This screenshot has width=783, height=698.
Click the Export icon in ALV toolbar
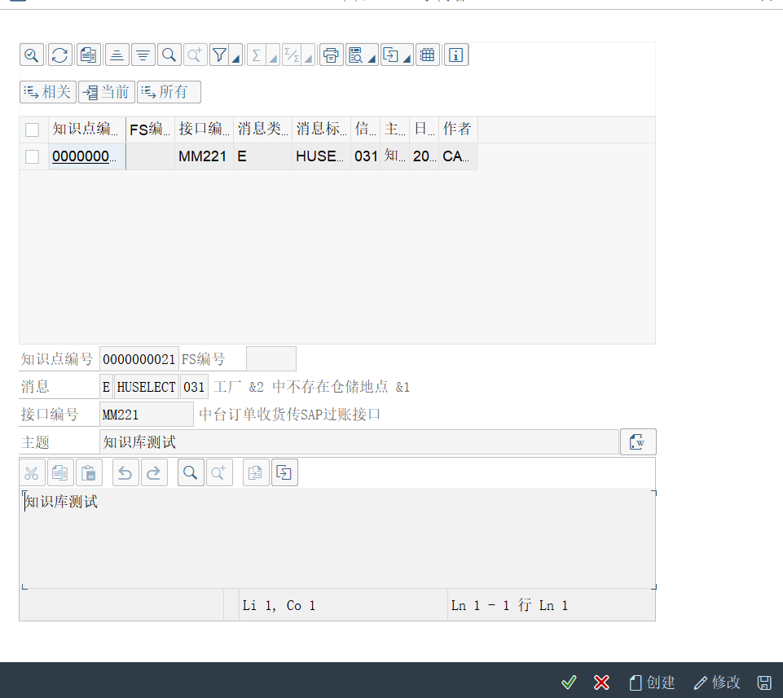[x=391, y=55]
